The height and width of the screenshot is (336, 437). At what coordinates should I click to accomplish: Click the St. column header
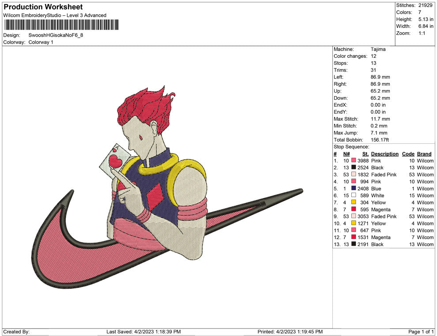[365, 153]
